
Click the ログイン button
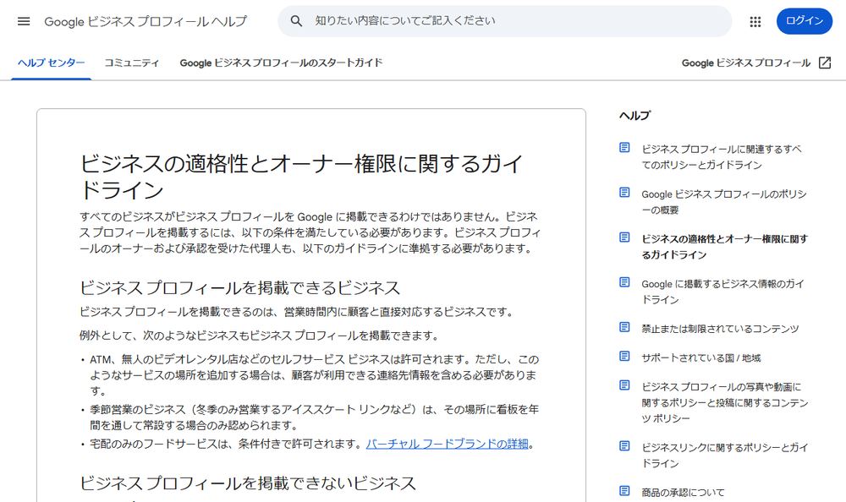click(804, 21)
